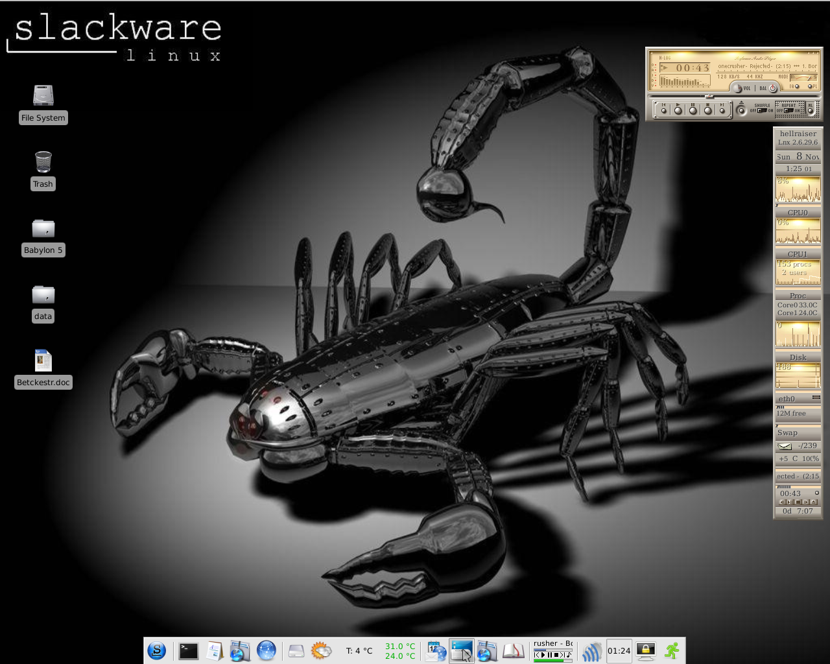Viewport: 830px width, 664px height.
Task: Click the VOL volume knob
Action: [x=737, y=88]
